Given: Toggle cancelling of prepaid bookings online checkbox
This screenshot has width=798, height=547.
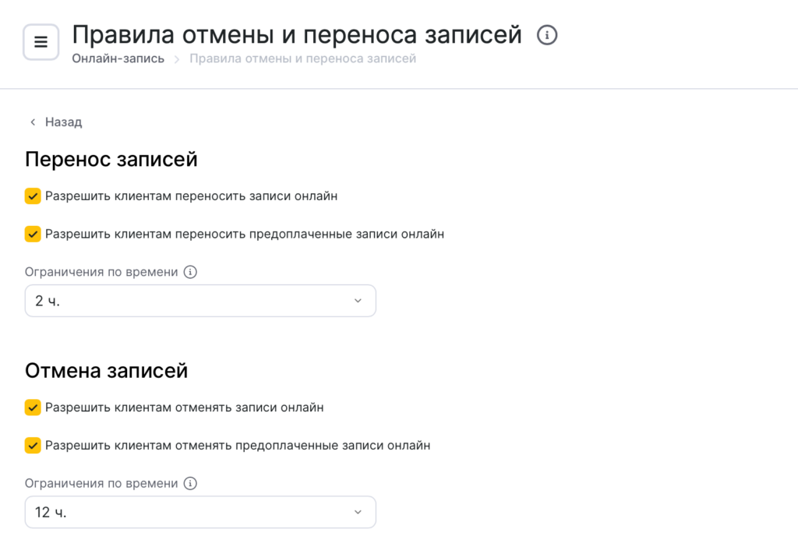Looking at the screenshot, I should (33, 446).
